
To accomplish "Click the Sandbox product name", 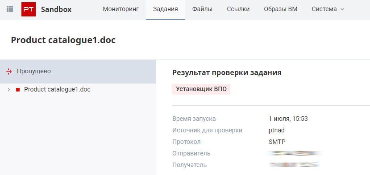I will pyautogui.click(x=56, y=10).
